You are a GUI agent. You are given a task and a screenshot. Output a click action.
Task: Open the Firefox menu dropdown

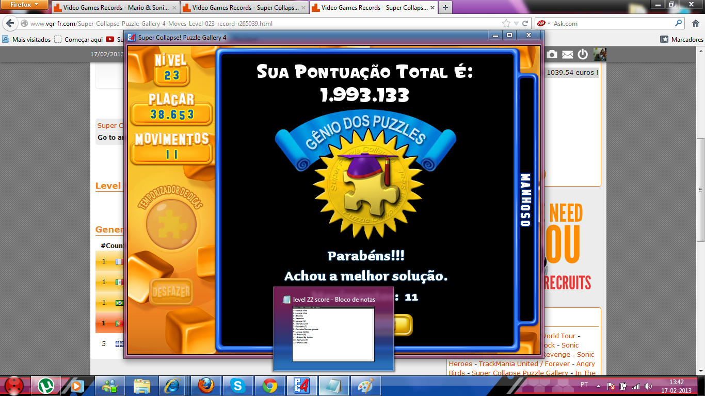(25, 5)
